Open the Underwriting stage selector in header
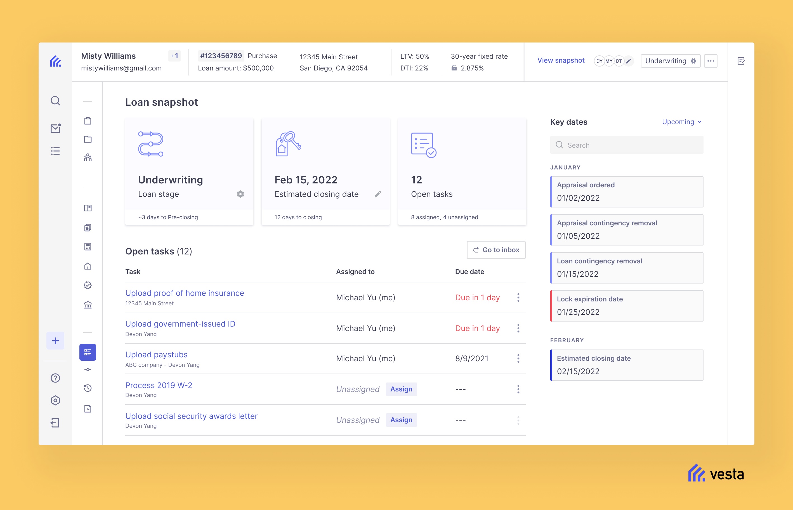Viewport: 793px width, 510px height. tap(670, 61)
